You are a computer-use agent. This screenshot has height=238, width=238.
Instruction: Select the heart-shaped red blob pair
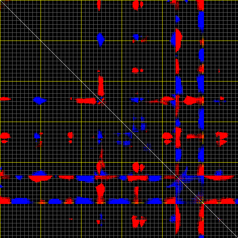[x=139, y=221]
